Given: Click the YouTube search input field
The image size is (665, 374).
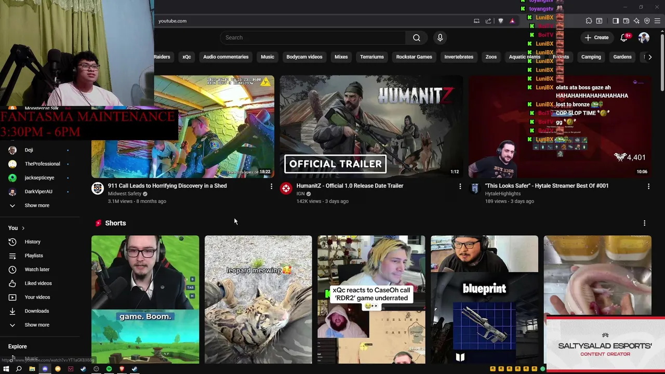Looking at the screenshot, I should (313, 37).
